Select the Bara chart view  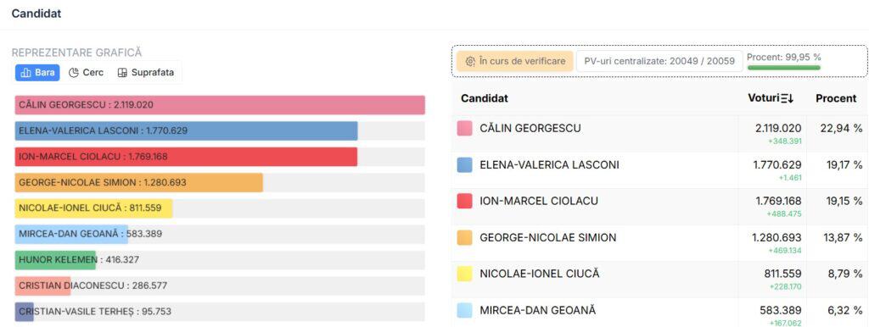click(37, 73)
